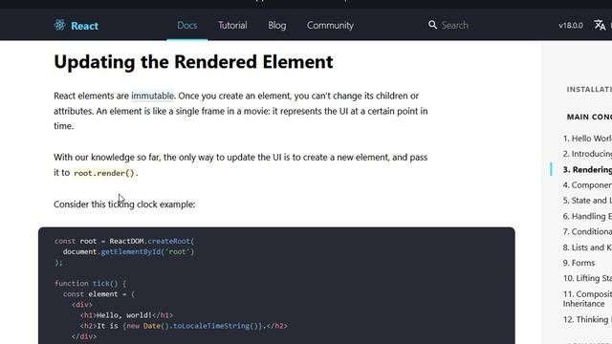The width and height of the screenshot is (612, 344).
Task: Click the languages translate icon
Action: (600, 26)
